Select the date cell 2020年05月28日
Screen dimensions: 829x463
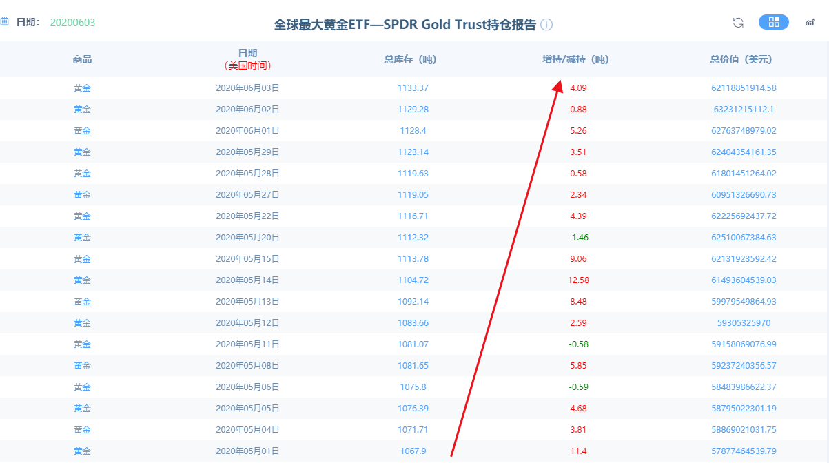[247, 174]
